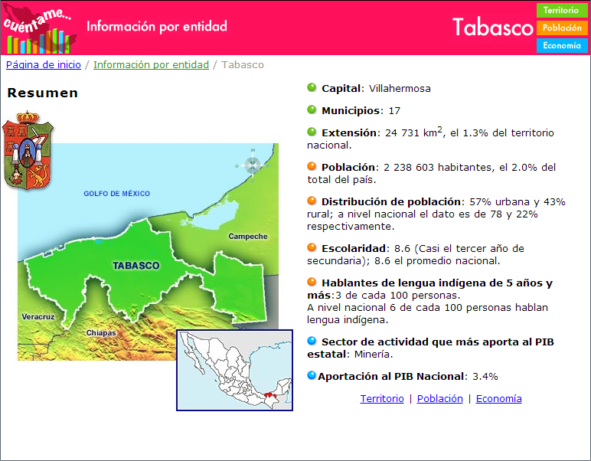Click the highlighted Tabasco on inset map

[270, 394]
